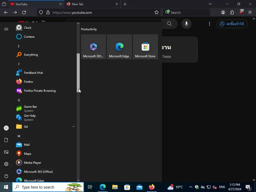Open the user account icon in Start sidebar

6,128
